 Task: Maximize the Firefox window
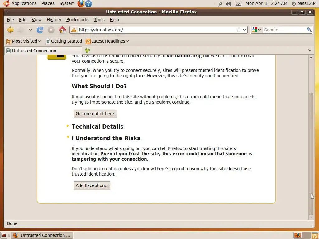[302, 12]
